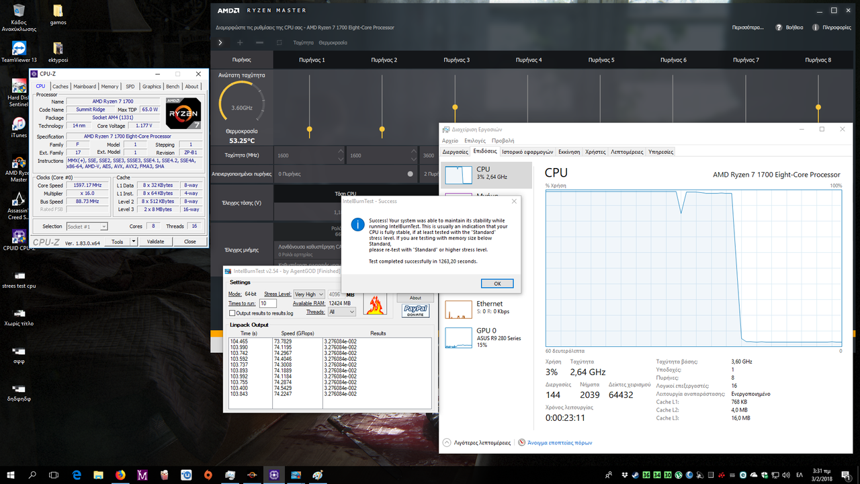Open the Windows Start menu

coord(11,475)
